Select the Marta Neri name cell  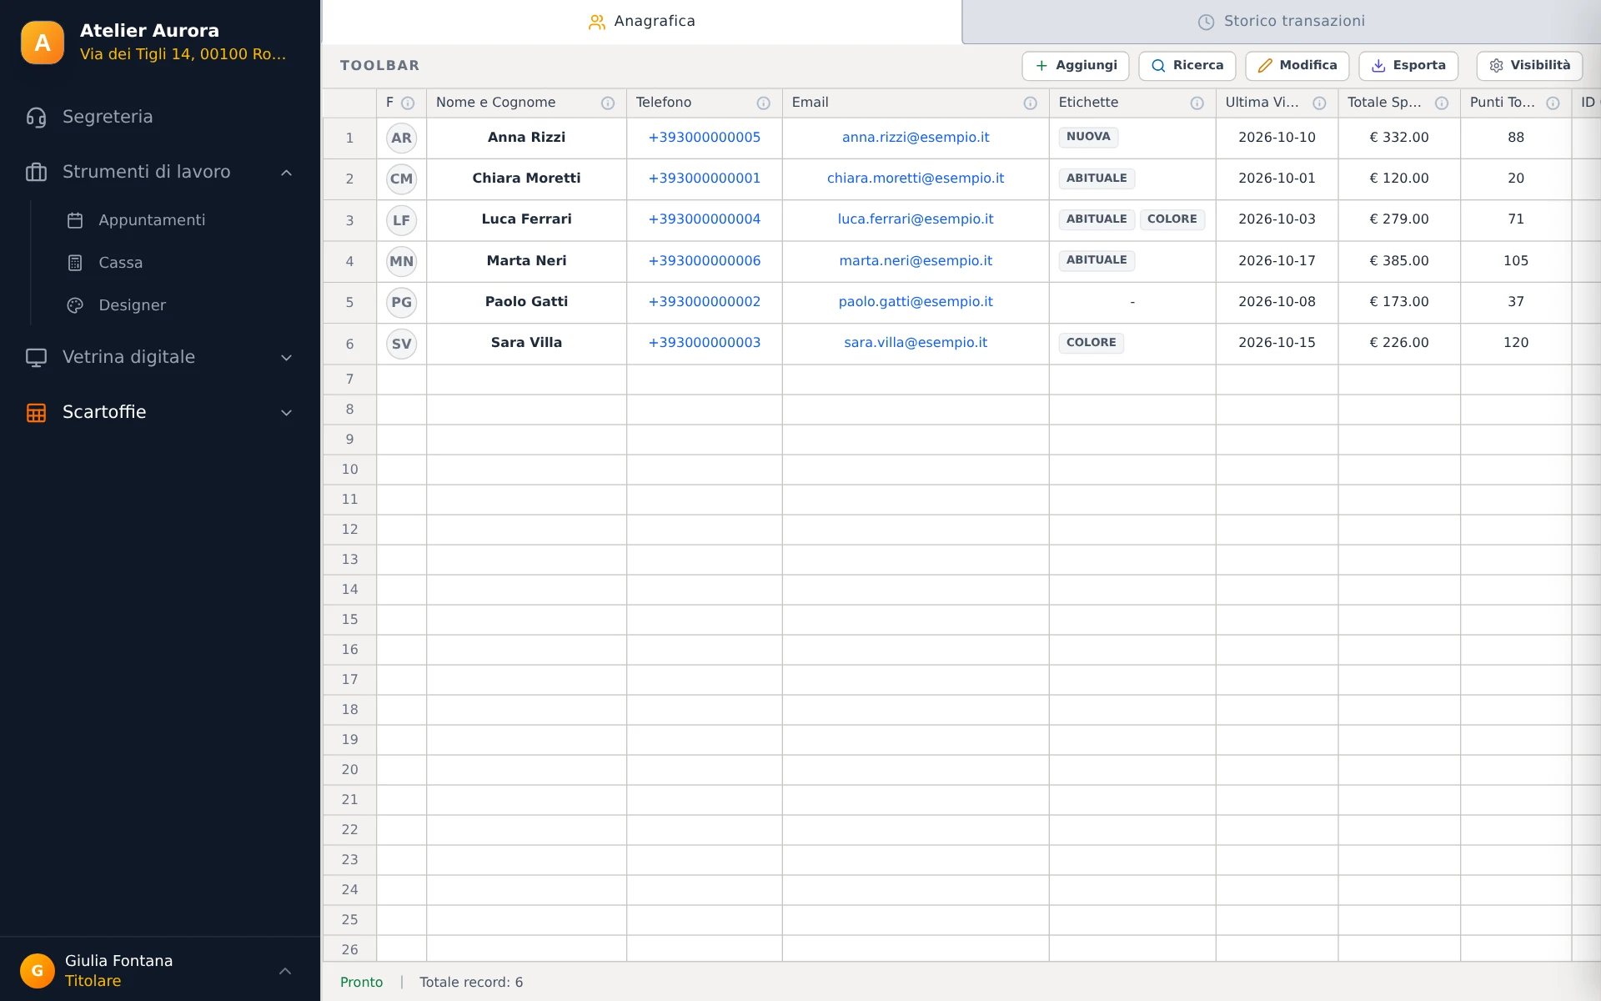pos(526,261)
